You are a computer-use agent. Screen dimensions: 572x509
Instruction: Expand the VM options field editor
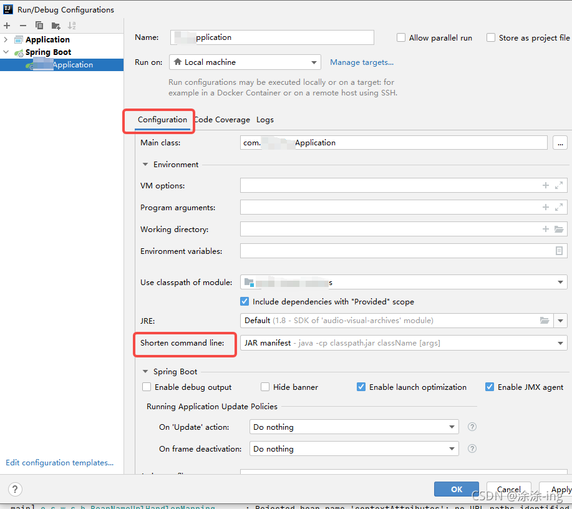(x=558, y=186)
